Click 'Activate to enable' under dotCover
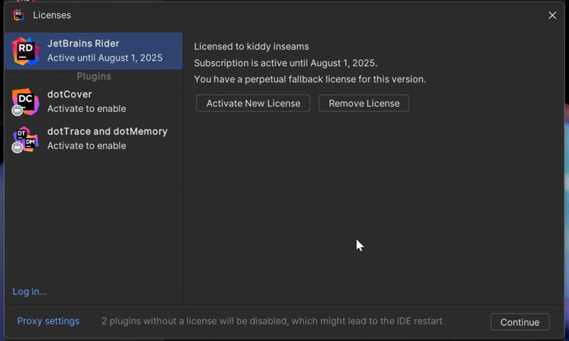Viewport: 569px width, 341px height. (x=87, y=109)
